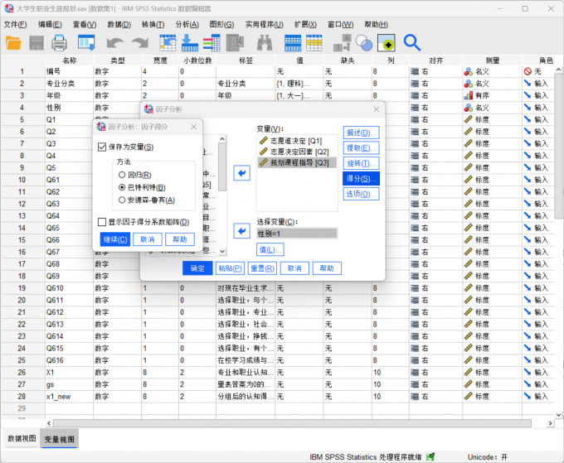Open the 选项 button in factor dialog
Viewport: 564px width, 463px height.
(x=361, y=195)
